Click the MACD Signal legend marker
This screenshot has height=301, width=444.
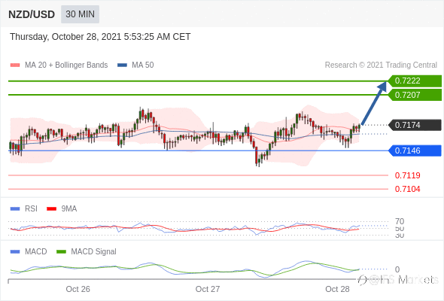point(61,251)
